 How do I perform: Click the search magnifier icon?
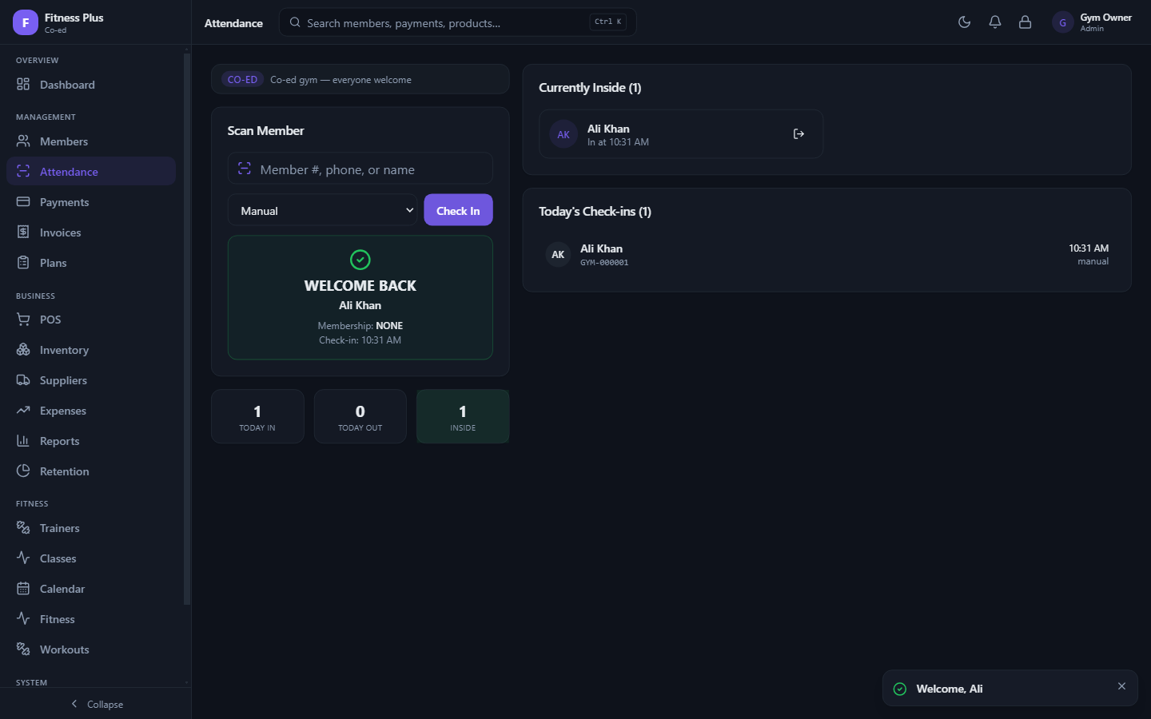tap(295, 22)
